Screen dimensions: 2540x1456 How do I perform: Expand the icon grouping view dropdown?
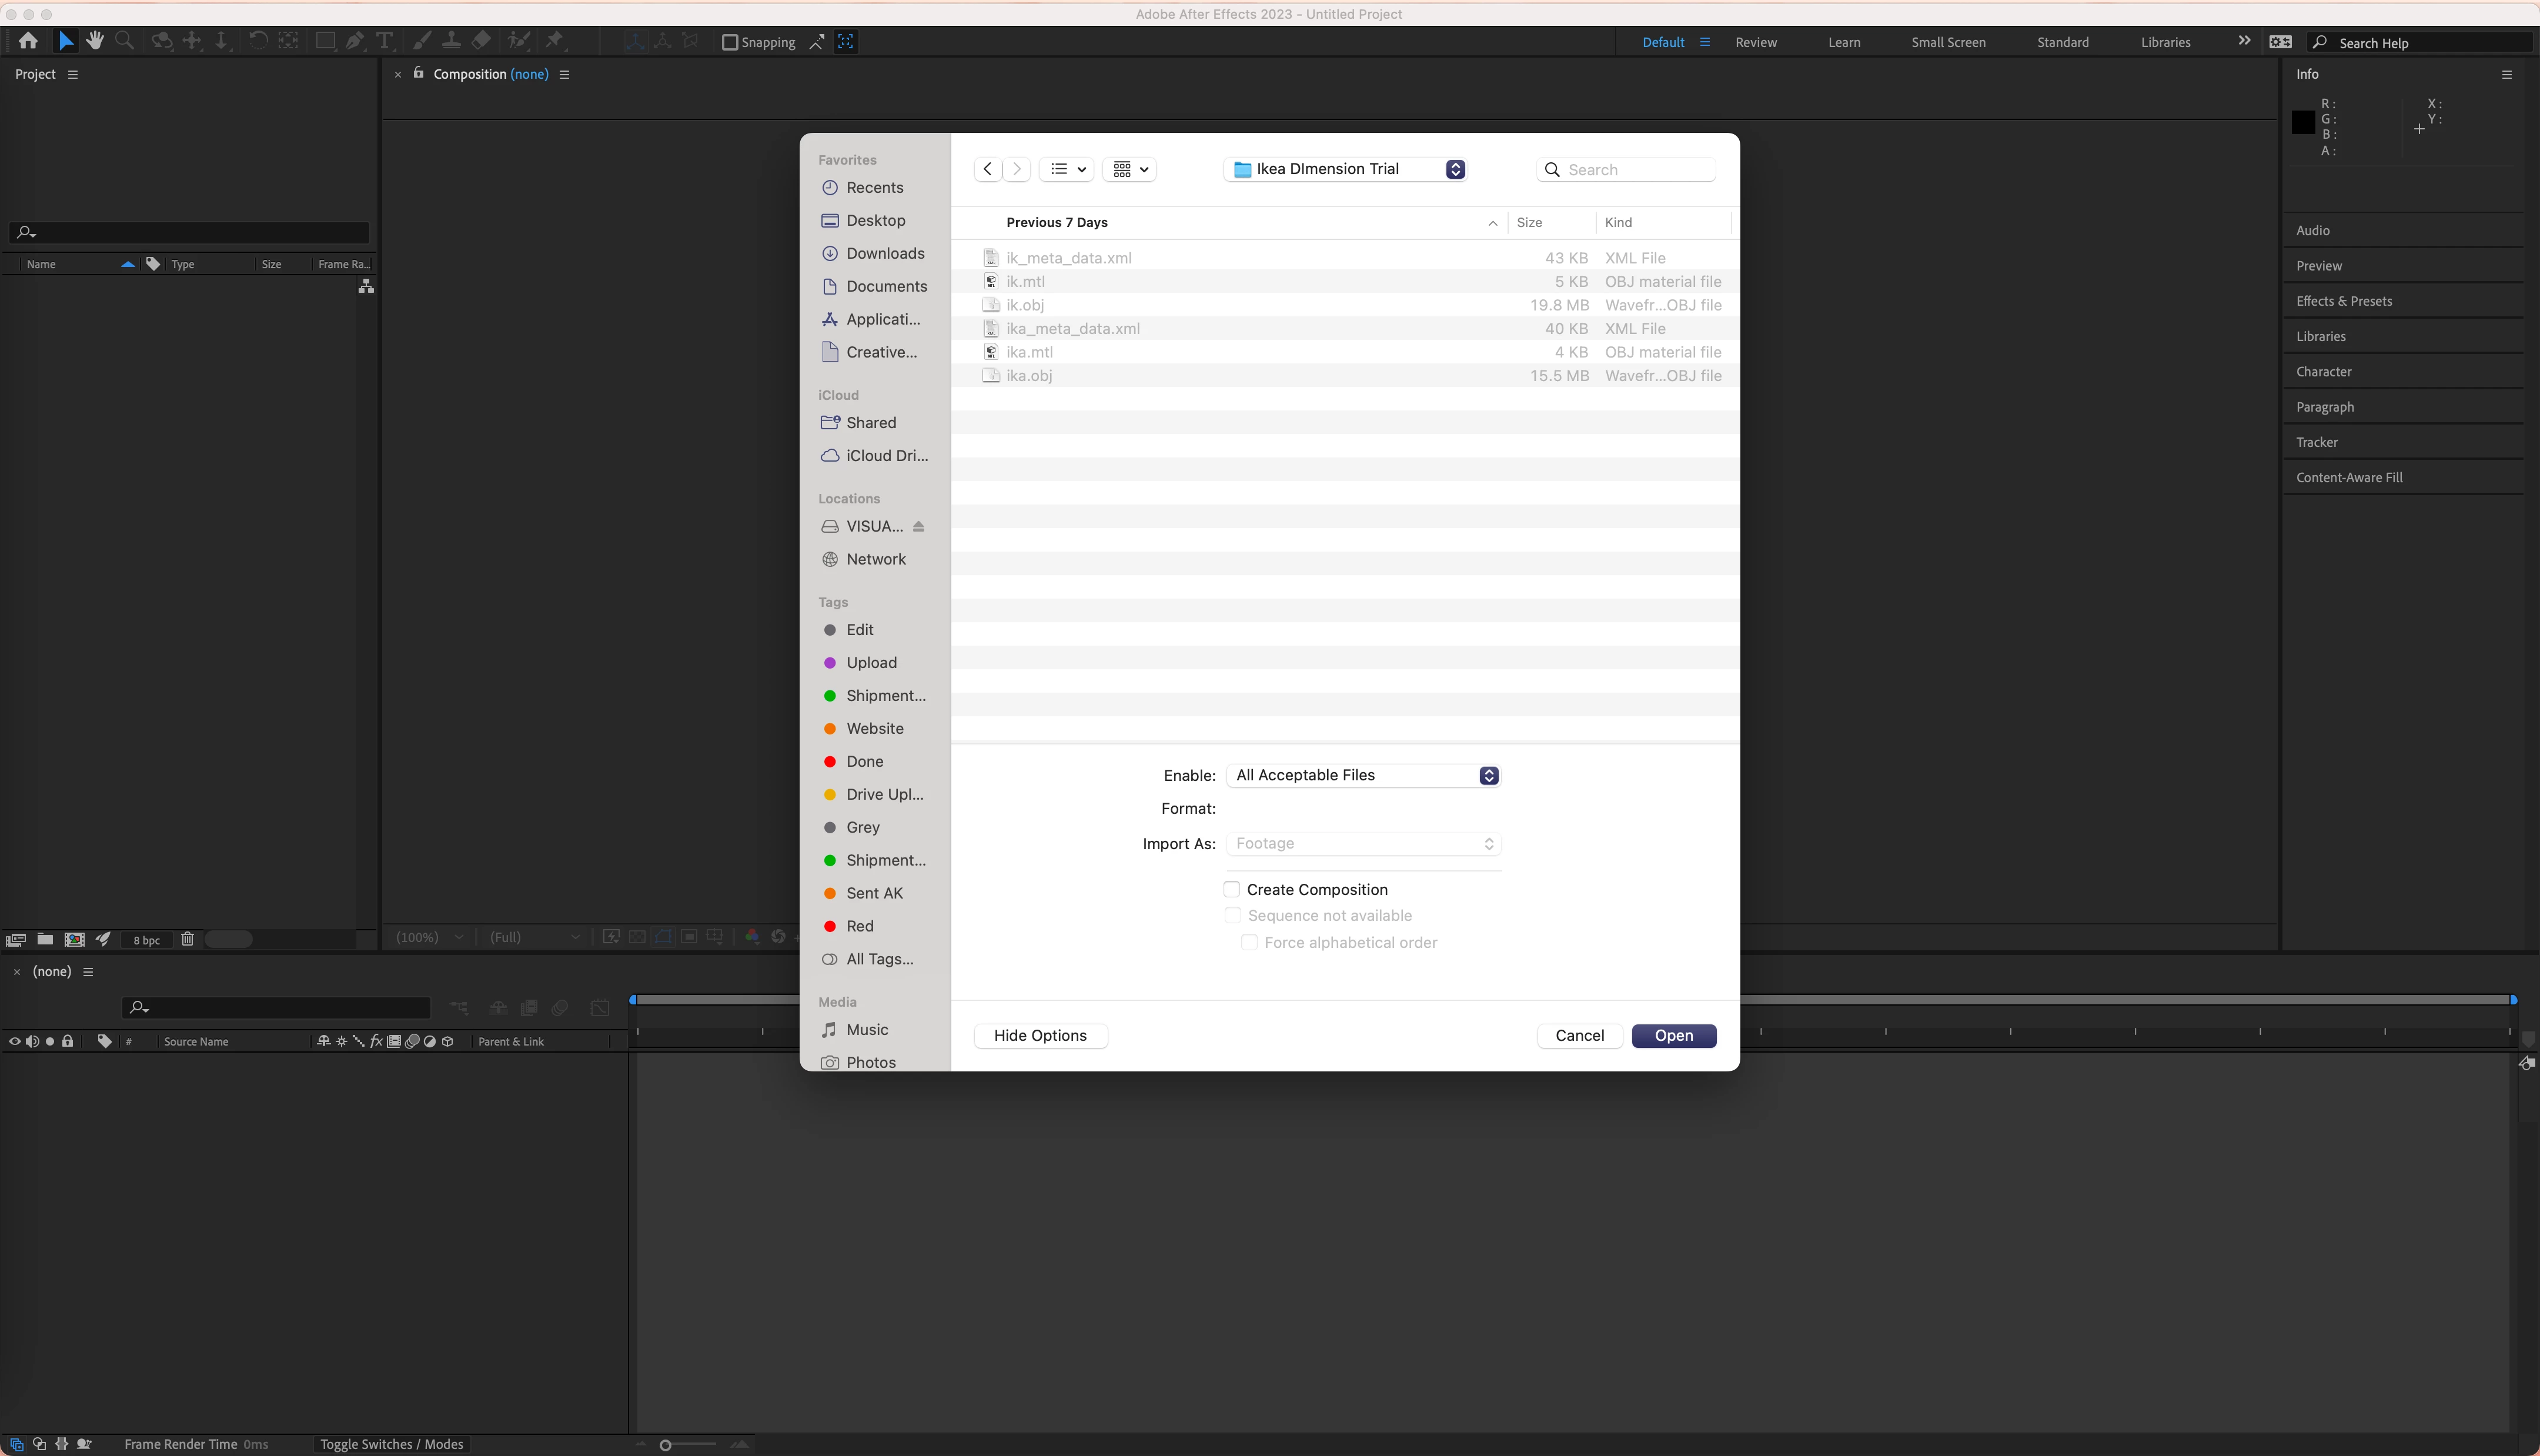click(1129, 169)
